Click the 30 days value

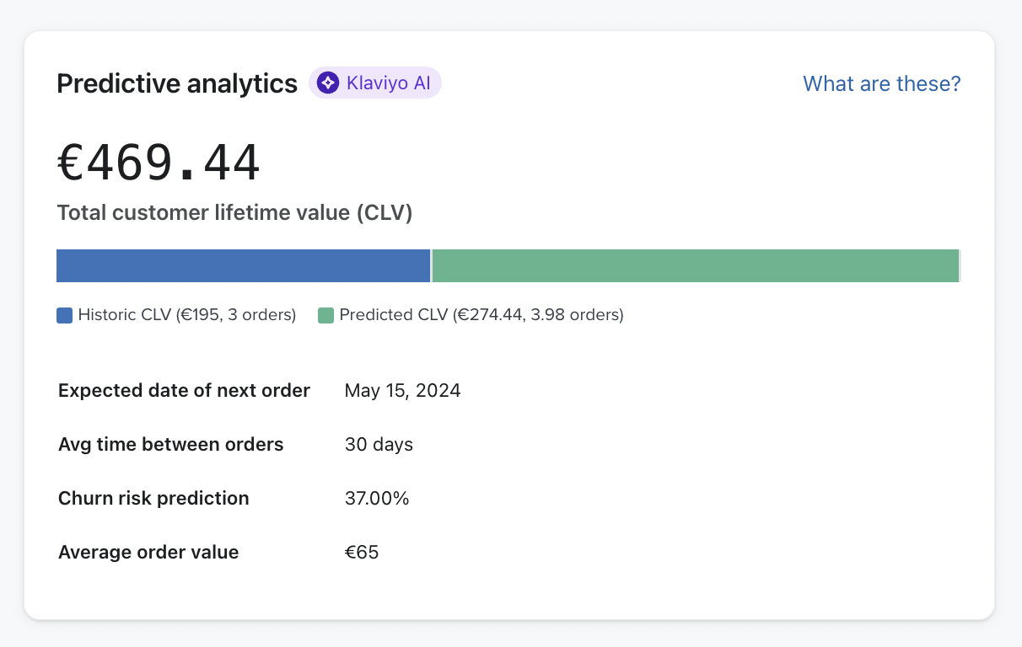click(379, 444)
